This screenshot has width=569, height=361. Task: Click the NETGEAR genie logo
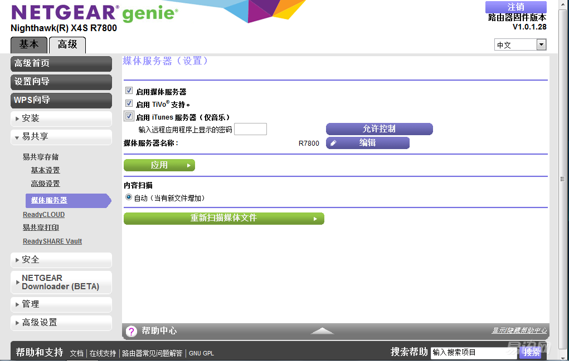tap(93, 13)
